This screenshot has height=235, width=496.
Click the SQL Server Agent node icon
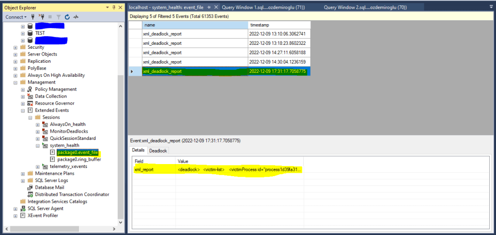[x=23, y=208]
